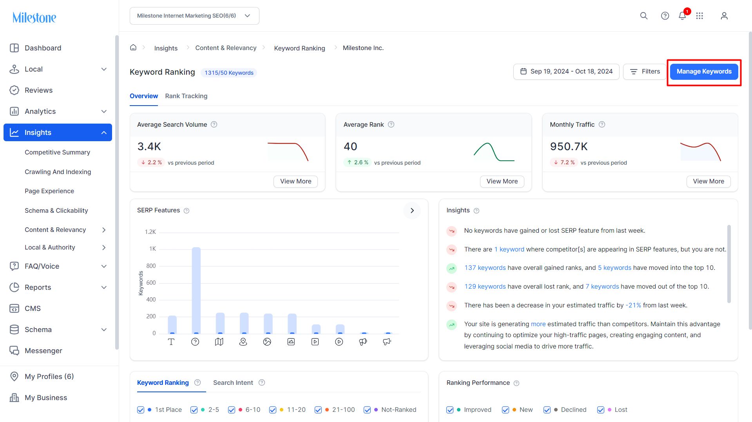
Task: Toggle the Not-Ranked checkbox
Action: point(367,410)
